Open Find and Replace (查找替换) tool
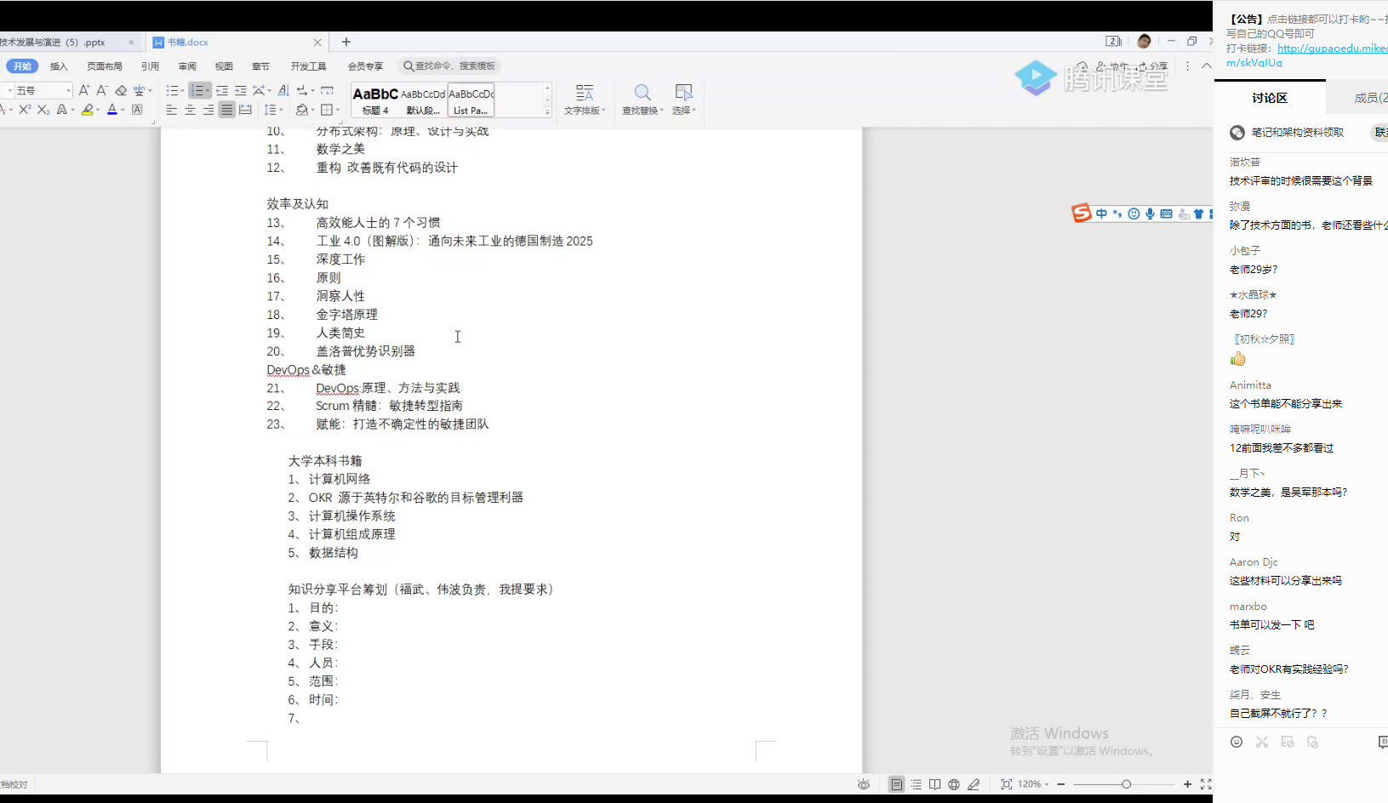The width and height of the screenshot is (1388, 803). point(642,99)
